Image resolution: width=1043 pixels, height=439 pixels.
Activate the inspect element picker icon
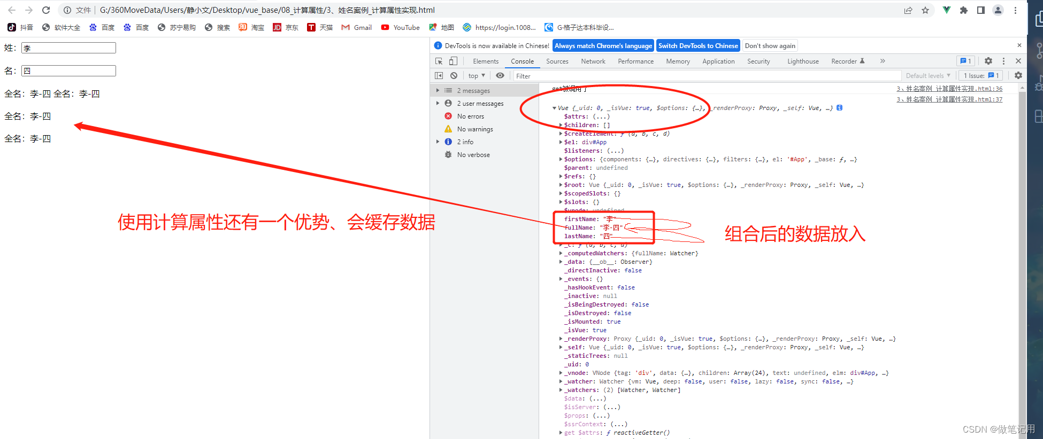439,61
